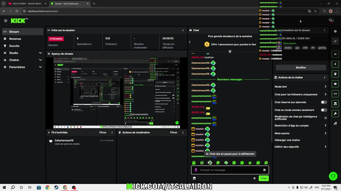The image size is (341, 191).
Task: Open Mode lent settings chevron
Action: [326, 86]
